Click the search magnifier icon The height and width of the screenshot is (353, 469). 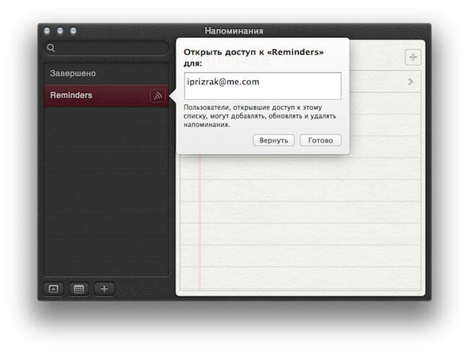[51, 48]
